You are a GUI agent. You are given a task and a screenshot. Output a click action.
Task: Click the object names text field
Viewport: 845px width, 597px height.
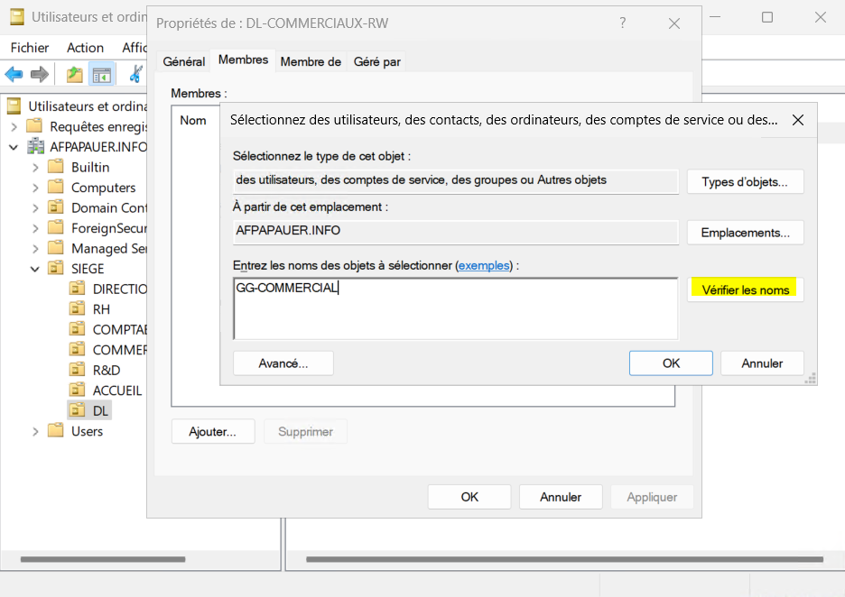[455, 308]
